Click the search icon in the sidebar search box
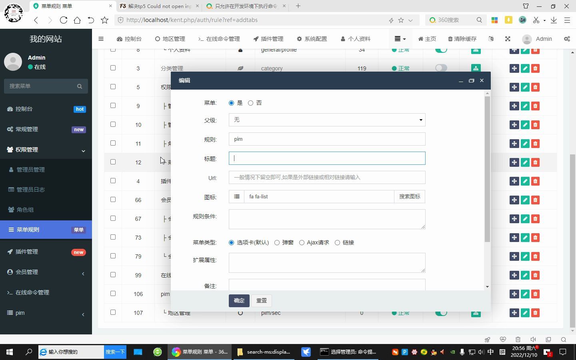Image resolution: width=576 pixels, height=360 pixels. (x=79, y=86)
